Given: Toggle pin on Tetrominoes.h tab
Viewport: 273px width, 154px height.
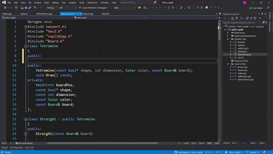Looking at the screenshot, I should tap(77, 14).
